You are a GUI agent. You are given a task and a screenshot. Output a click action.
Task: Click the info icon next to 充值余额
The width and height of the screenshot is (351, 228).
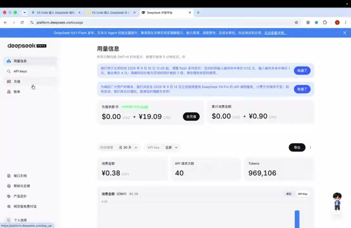click(117, 107)
